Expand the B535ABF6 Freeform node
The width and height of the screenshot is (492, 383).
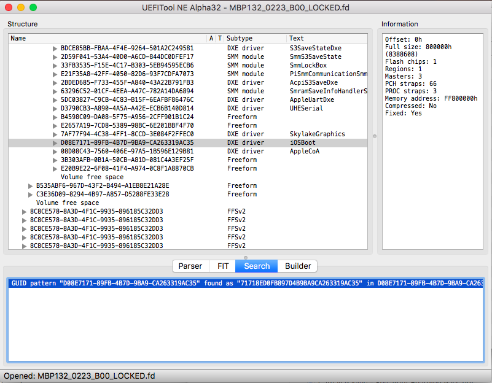pyautogui.click(x=31, y=186)
